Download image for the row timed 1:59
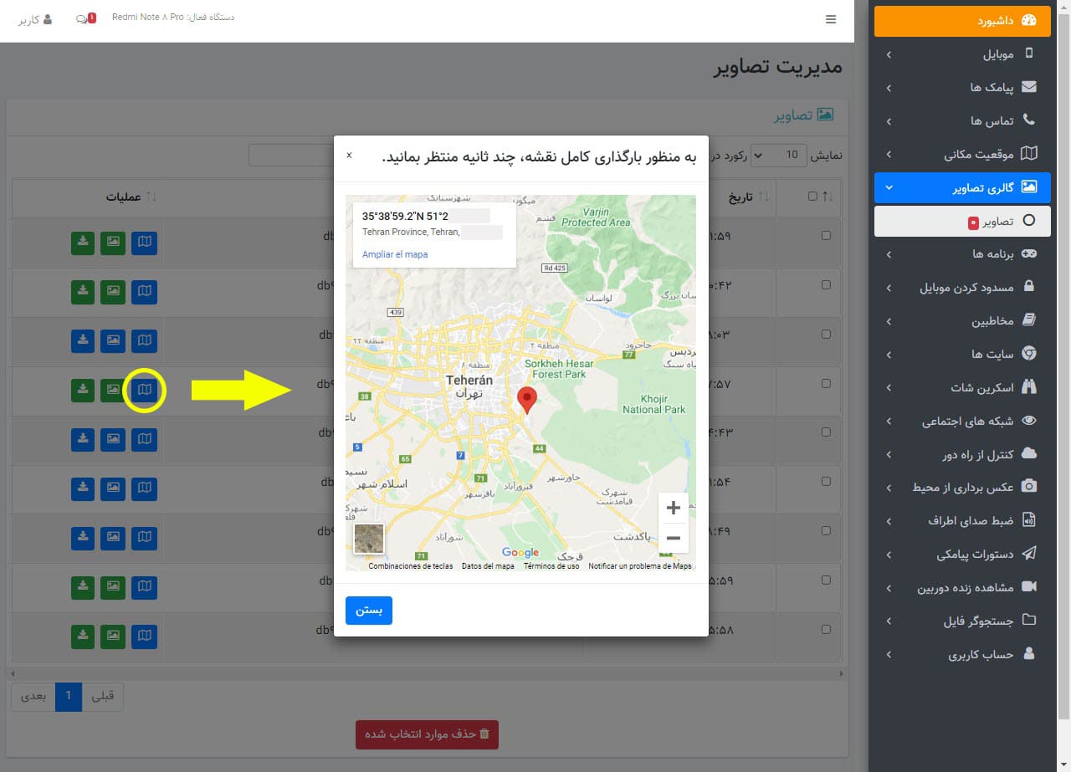Viewport: 1071px width, 772px height. (82, 243)
